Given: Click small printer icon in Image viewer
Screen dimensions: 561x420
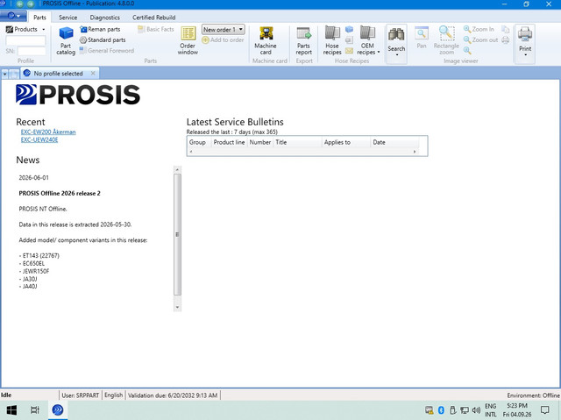Looking at the screenshot, I should [505, 40].
